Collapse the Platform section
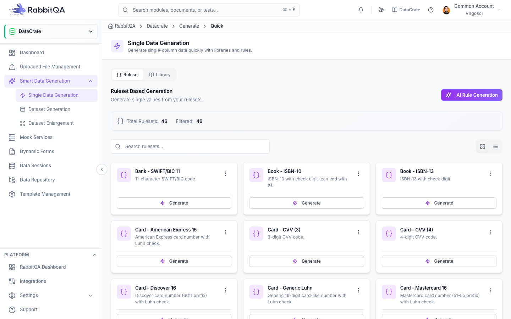Image resolution: width=511 pixels, height=319 pixels. (x=95, y=255)
